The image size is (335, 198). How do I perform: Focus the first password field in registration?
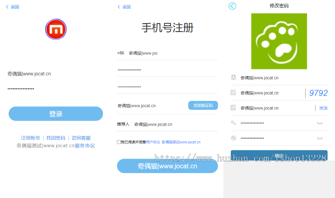click(167, 70)
